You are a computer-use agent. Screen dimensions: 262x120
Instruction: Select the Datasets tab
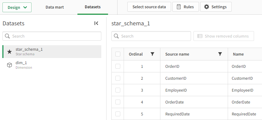click(92, 7)
